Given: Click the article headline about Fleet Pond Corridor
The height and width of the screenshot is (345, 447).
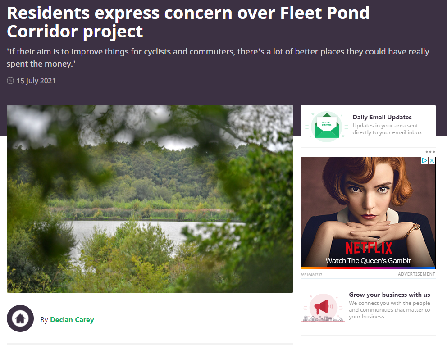Looking at the screenshot, I should [x=188, y=22].
